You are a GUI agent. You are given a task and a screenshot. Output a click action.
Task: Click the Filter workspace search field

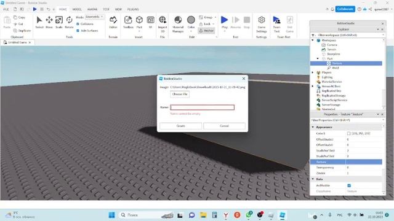(348, 35)
